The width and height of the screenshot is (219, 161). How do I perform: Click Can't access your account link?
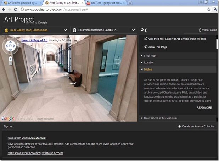click(24, 153)
